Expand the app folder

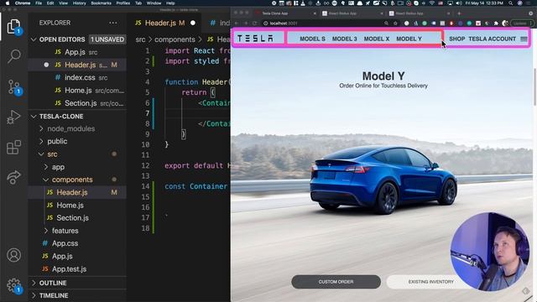click(x=58, y=167)
